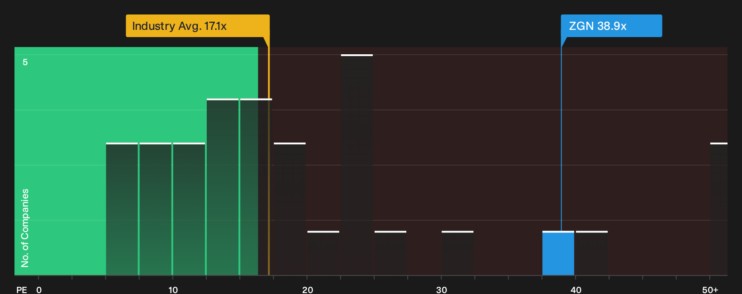
Task: Click the Industry Avg. 17.1x label
Action: tap(198, 26)
